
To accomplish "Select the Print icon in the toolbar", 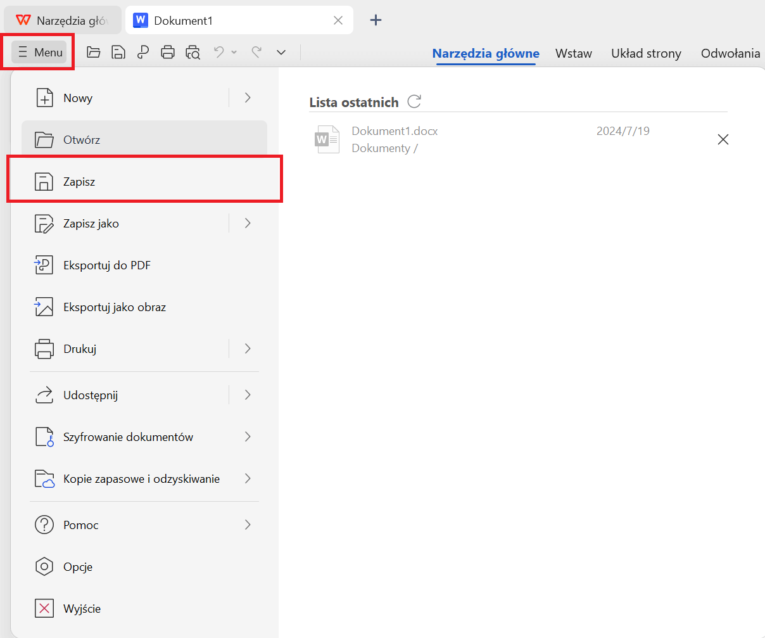I will click(167, 52).
